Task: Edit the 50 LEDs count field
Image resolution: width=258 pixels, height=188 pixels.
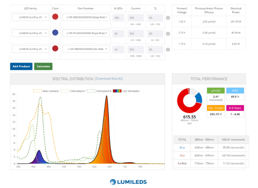Action: click(x=118, y=34)
